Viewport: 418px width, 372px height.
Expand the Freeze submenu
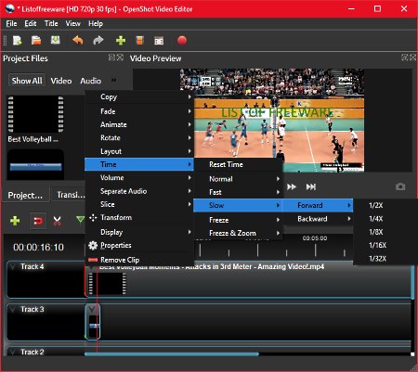(238, 220)
